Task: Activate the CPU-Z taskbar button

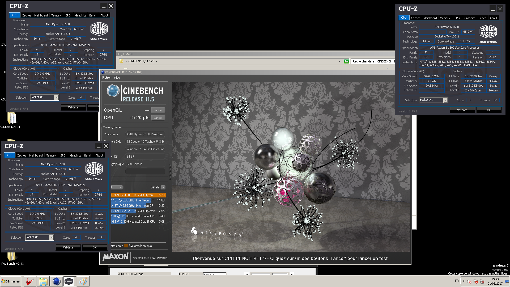Action: (x=69, y=281)
